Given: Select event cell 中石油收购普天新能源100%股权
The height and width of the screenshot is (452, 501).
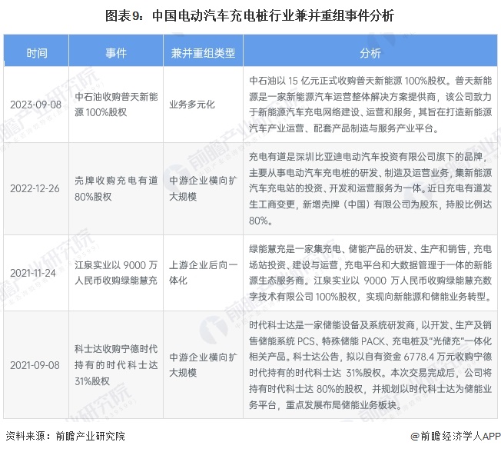Looking at the screenshot, I should tap(116, 105).
